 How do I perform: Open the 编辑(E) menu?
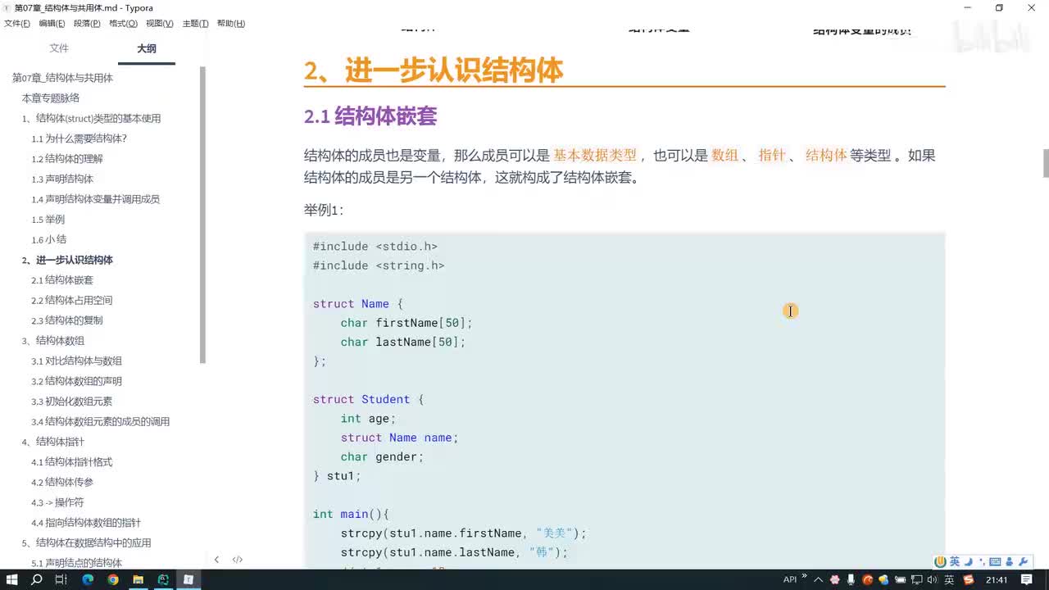52,24
